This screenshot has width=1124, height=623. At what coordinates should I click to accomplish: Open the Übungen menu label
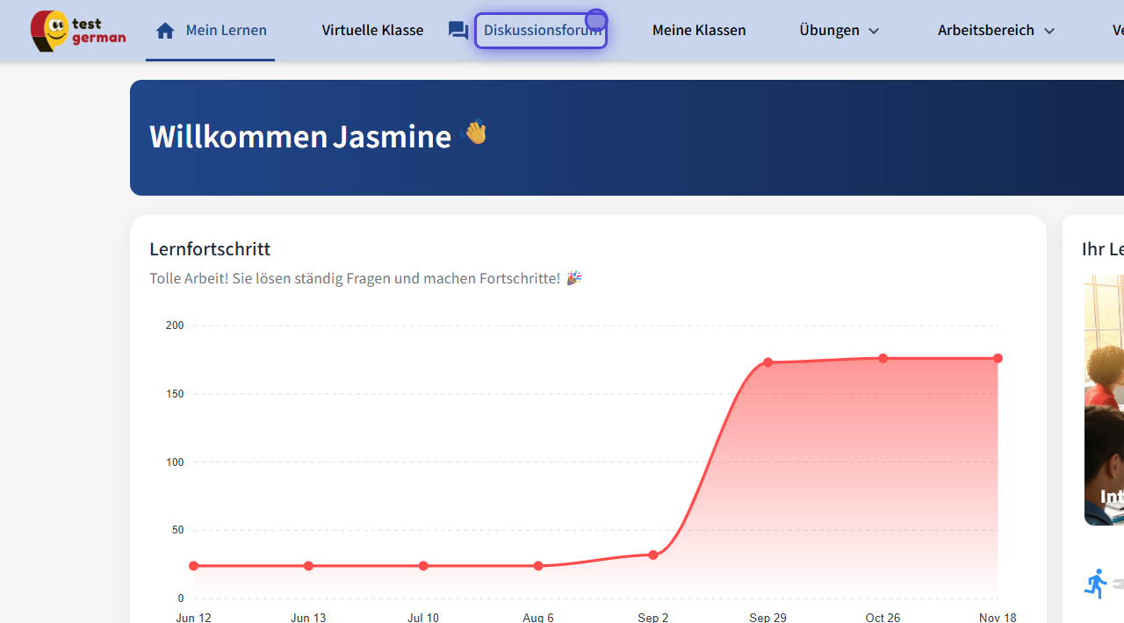829,30
